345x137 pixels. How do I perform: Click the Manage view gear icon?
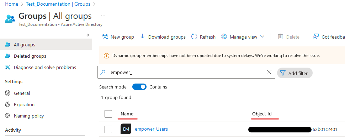pyautogui.click(x=224, y=37)
